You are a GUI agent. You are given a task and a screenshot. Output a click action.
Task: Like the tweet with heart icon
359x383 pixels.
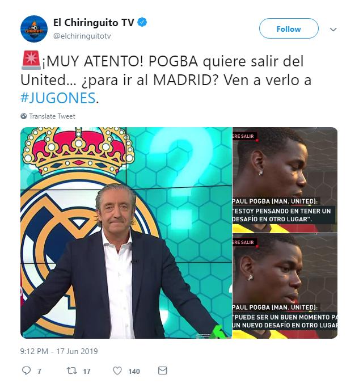pyautogui.click(x=117, y=371)
